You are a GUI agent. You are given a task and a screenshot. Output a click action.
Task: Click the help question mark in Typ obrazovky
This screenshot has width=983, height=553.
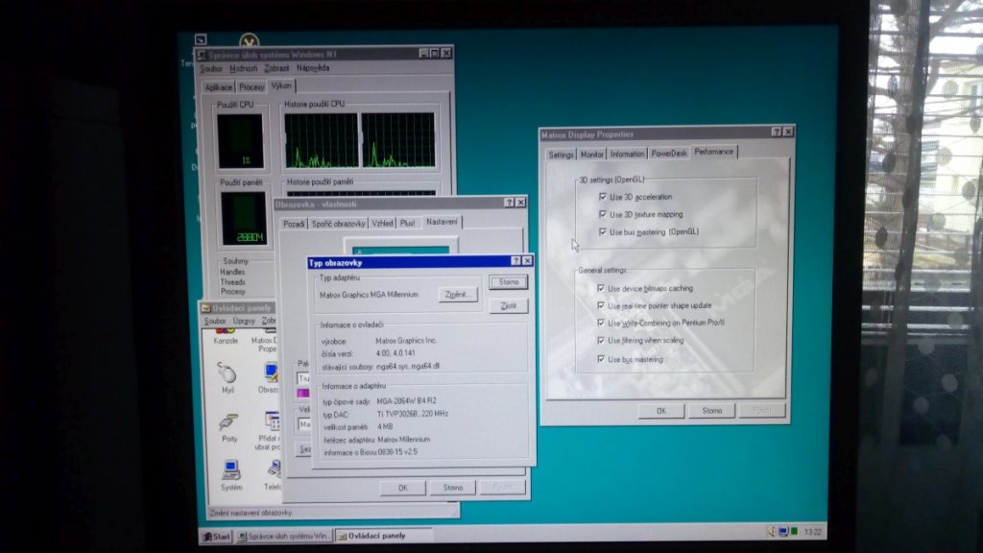pos(515,261)
